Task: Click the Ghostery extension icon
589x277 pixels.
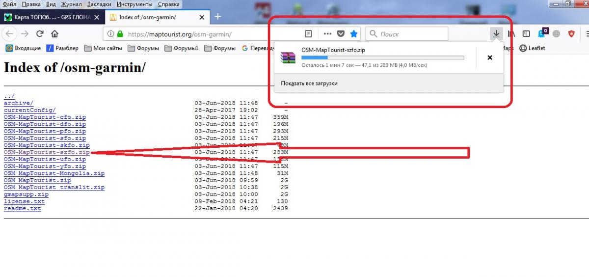Action: [542, 34]
